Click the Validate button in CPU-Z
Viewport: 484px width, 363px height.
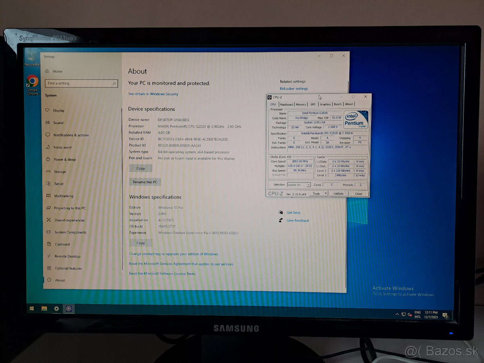(x=338, y=194)
